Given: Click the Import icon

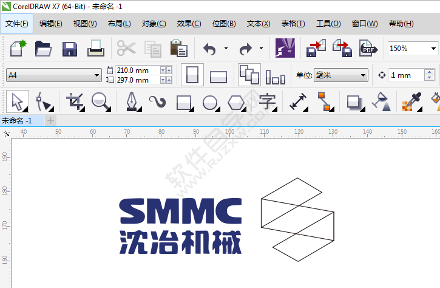Looking at the screenshot, I should [316, 48].
